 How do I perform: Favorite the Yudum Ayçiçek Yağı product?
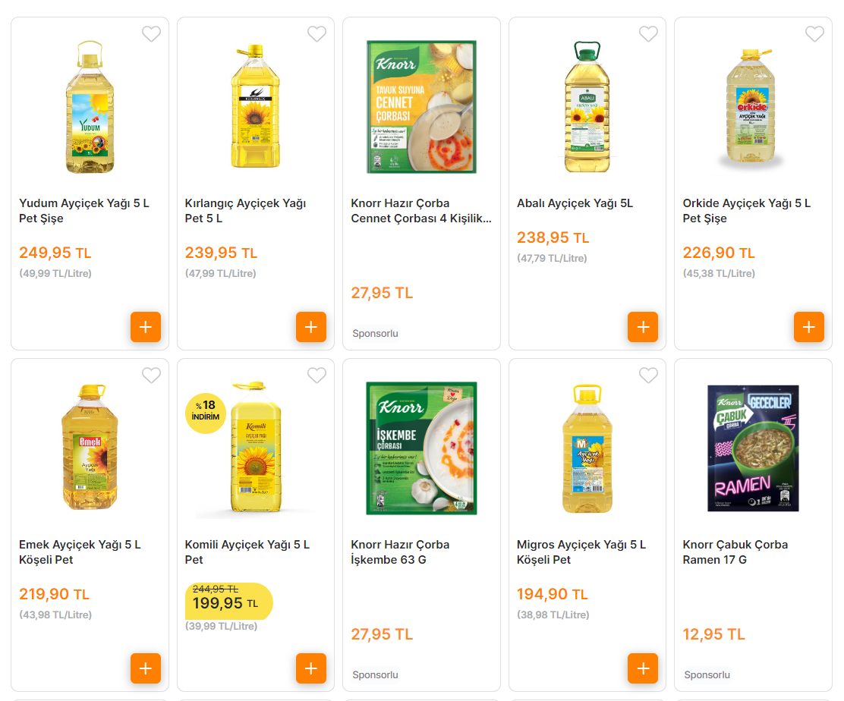(152, 34)
